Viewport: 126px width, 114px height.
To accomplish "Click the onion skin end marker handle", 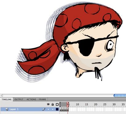I will point(69,104).
